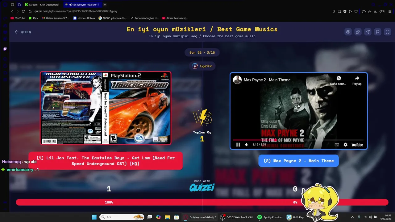Toggle the ad blocker shield icon
The height and width of the screenshot is (222, 395).
(345, 11)
